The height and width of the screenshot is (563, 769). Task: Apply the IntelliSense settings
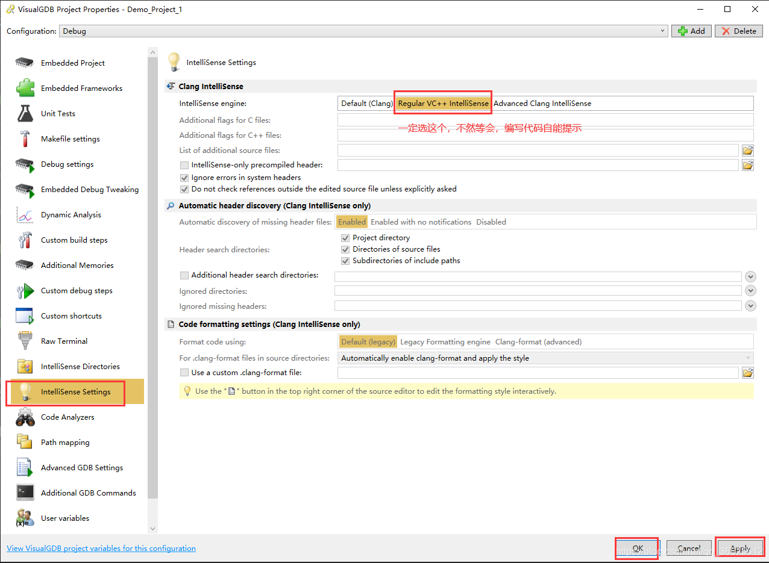click(x=740, y=549)
